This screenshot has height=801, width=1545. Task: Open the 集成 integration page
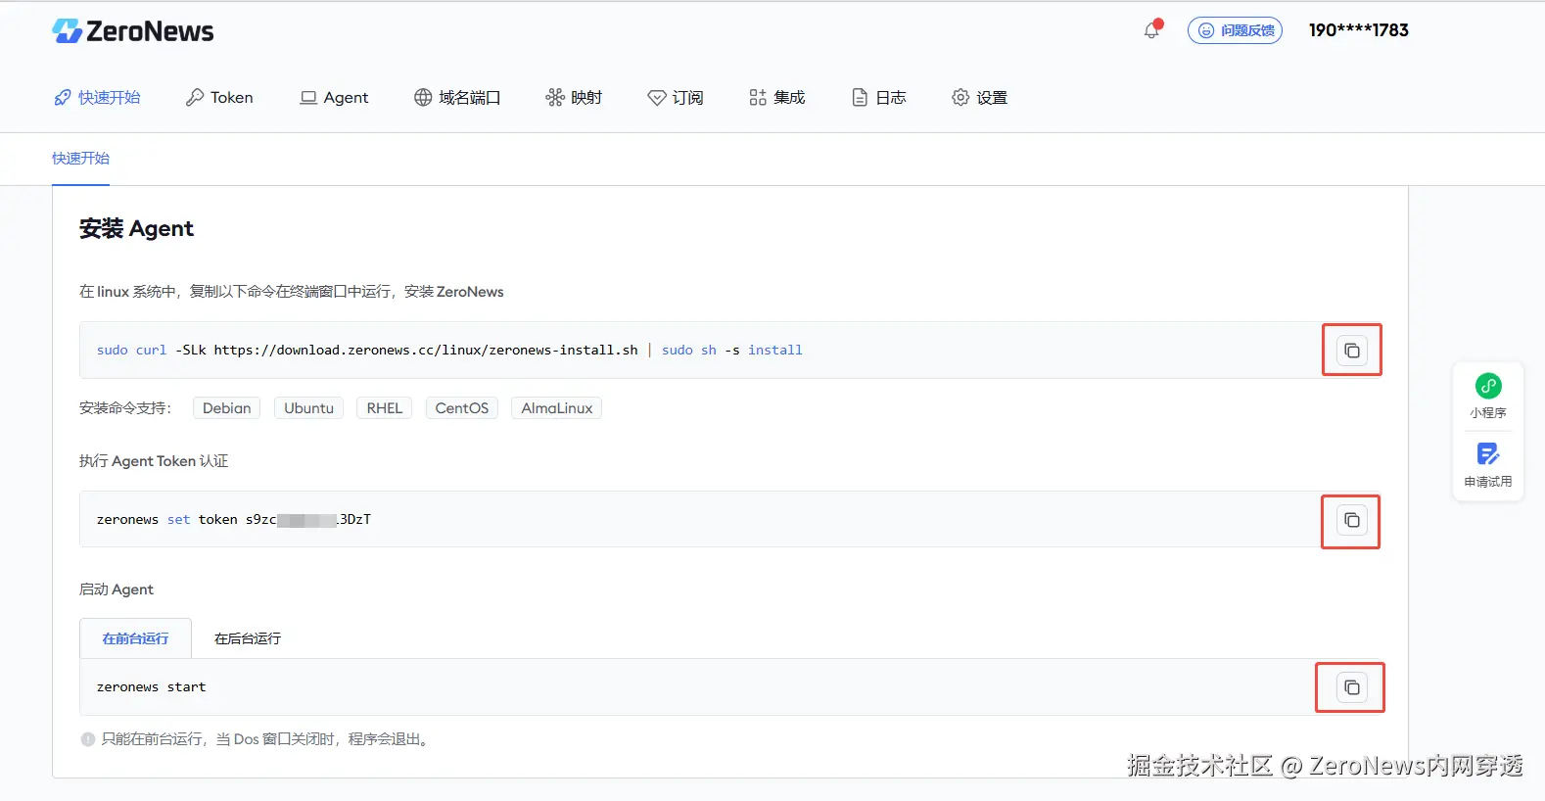[776, 97]
